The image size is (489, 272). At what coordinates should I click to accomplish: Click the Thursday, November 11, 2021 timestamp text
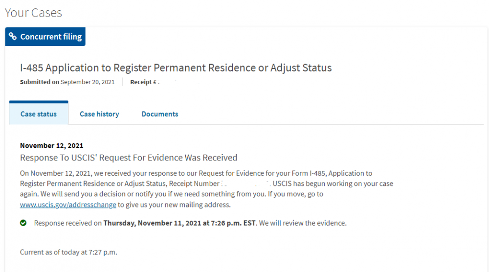click(179, 223)
